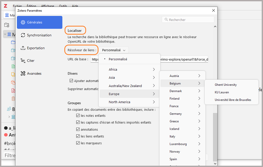263x167 pixels.
Task: Expand the Australia/New Zealand submenu
Action: (129, 86)
